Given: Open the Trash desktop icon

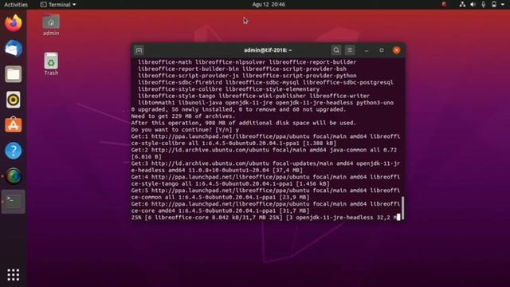Looking at the screenshot, I should pyautogui.click(x=51, y=64).
